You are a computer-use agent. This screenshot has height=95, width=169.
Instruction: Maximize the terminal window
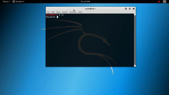130,9
